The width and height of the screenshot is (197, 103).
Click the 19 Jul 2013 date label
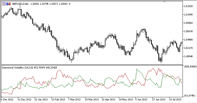point(175,100)
